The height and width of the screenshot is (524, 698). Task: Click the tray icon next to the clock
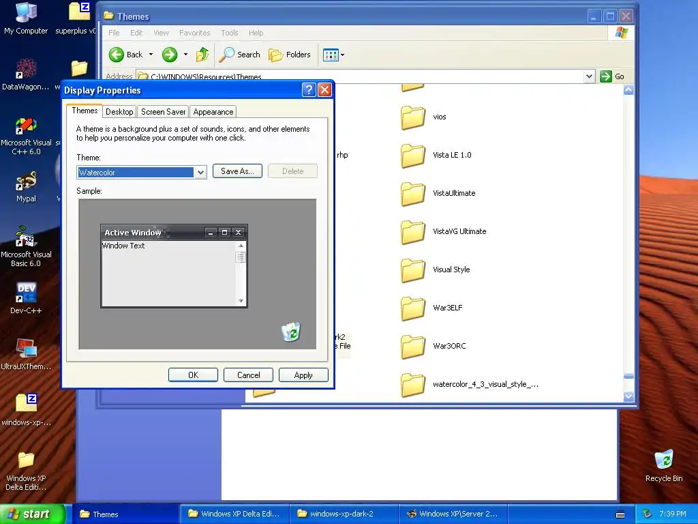tap(648, 514)
